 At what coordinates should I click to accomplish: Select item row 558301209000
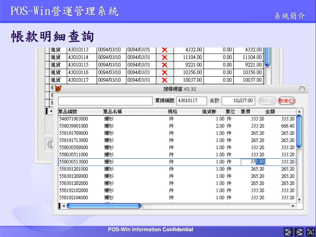coord(177,176)
